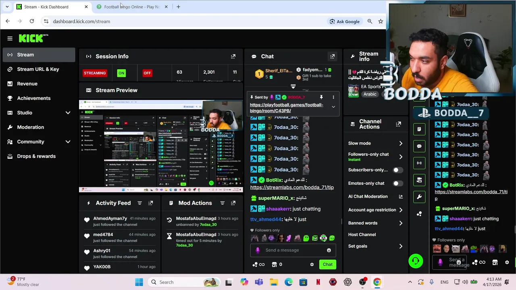Image resolution: width=516 pixels, height=290 pixels.
Task: Click Ask Google button
Action: (x=345, y=21)
